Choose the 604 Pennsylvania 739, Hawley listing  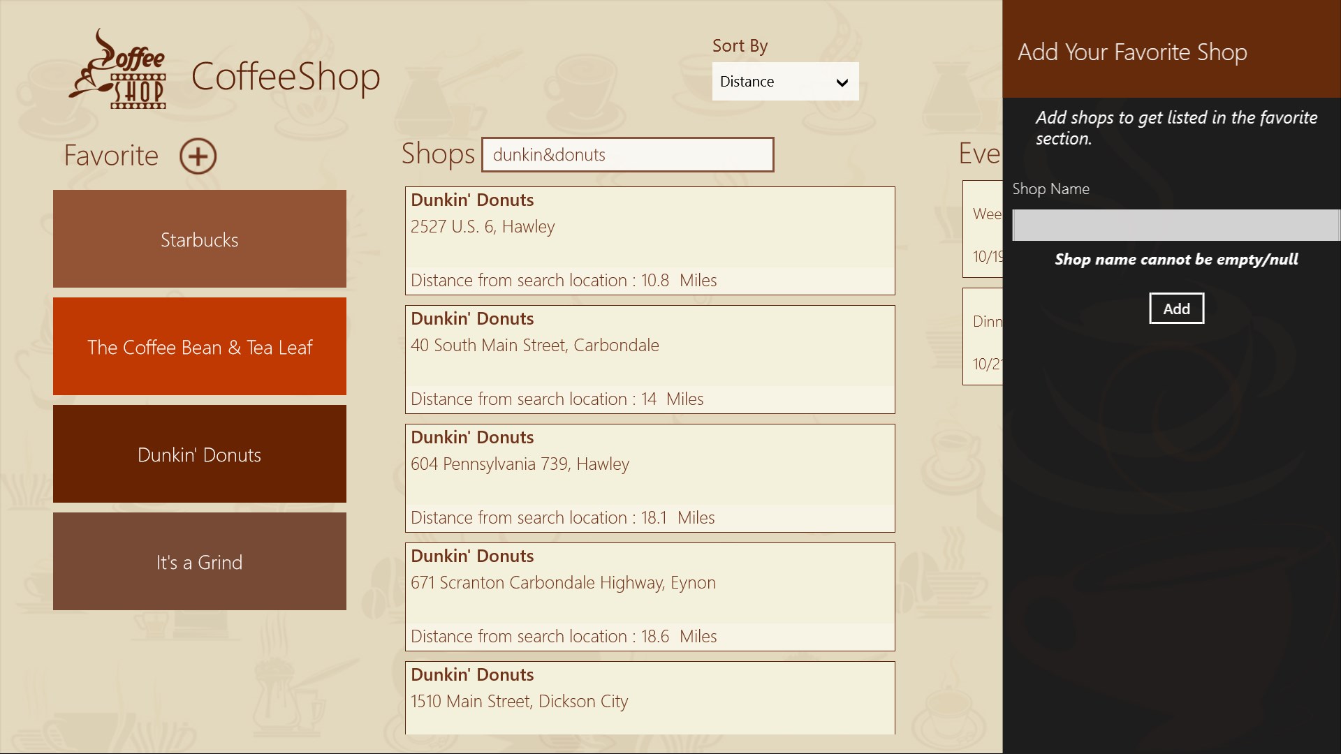click(650, 478)
